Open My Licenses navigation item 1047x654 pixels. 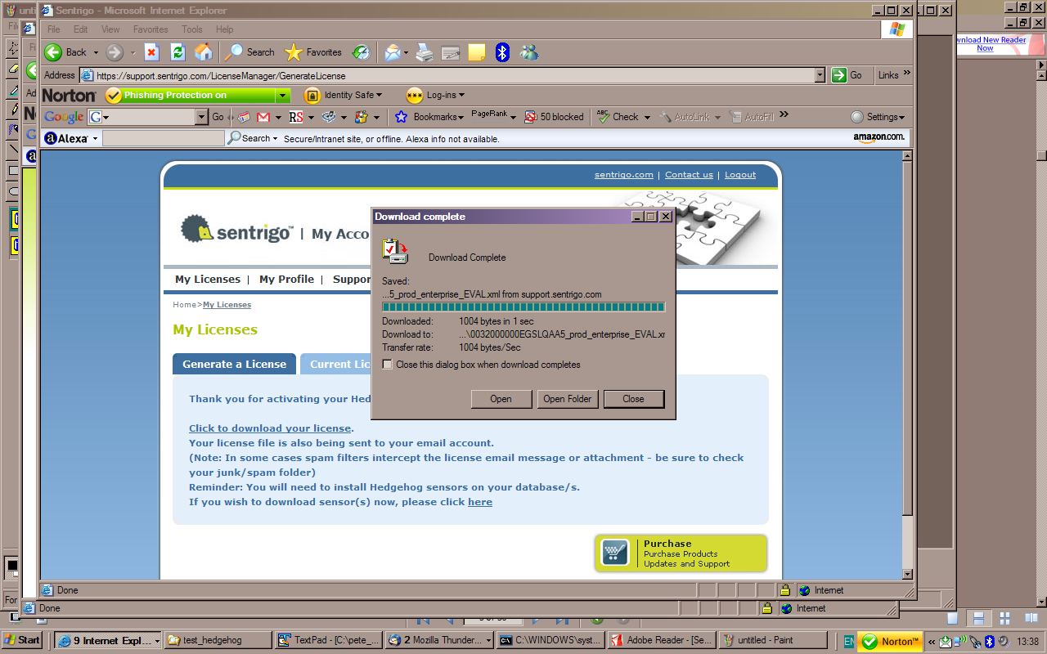[x=208, y=279]
